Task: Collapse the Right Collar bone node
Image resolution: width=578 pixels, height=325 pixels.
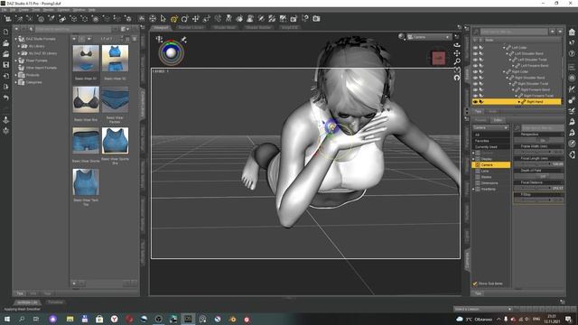Action: (x=504, y=71)
